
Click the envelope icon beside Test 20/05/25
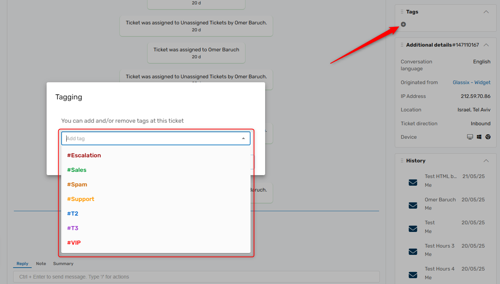pyautogui.click(x=413, y=229)
